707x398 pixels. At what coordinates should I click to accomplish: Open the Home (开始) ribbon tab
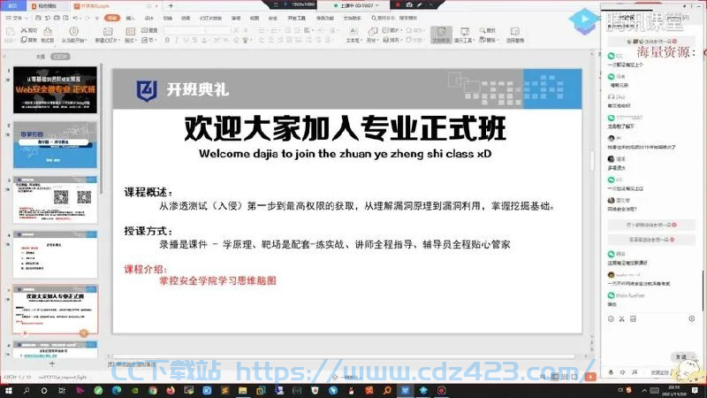point(112,18)
